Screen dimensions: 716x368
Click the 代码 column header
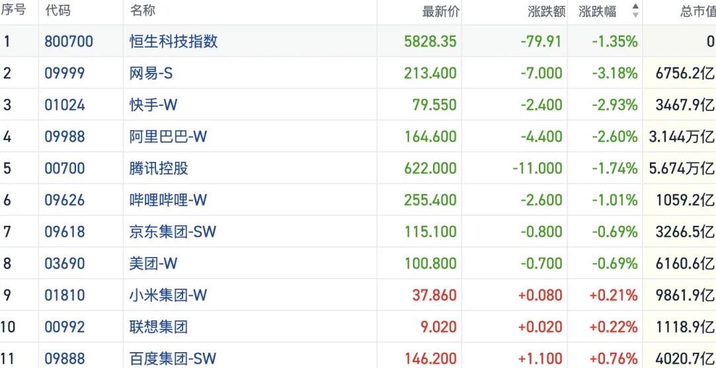point(58,11)
